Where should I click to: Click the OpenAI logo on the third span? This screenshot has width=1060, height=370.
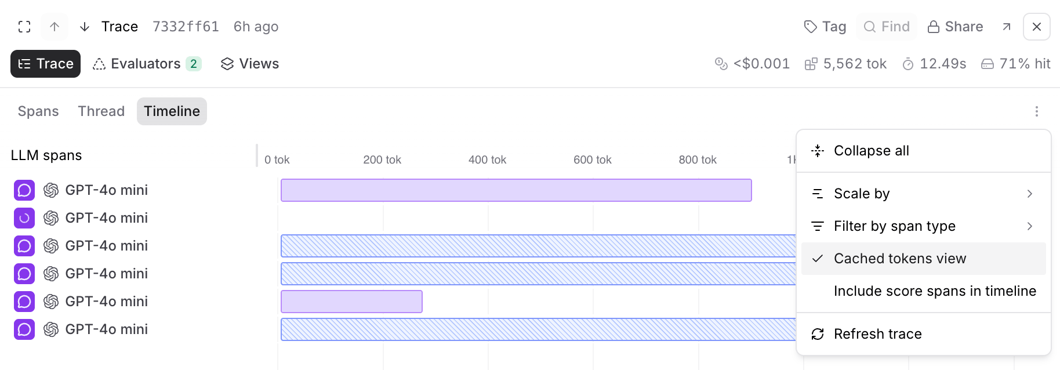pos(51,246)
